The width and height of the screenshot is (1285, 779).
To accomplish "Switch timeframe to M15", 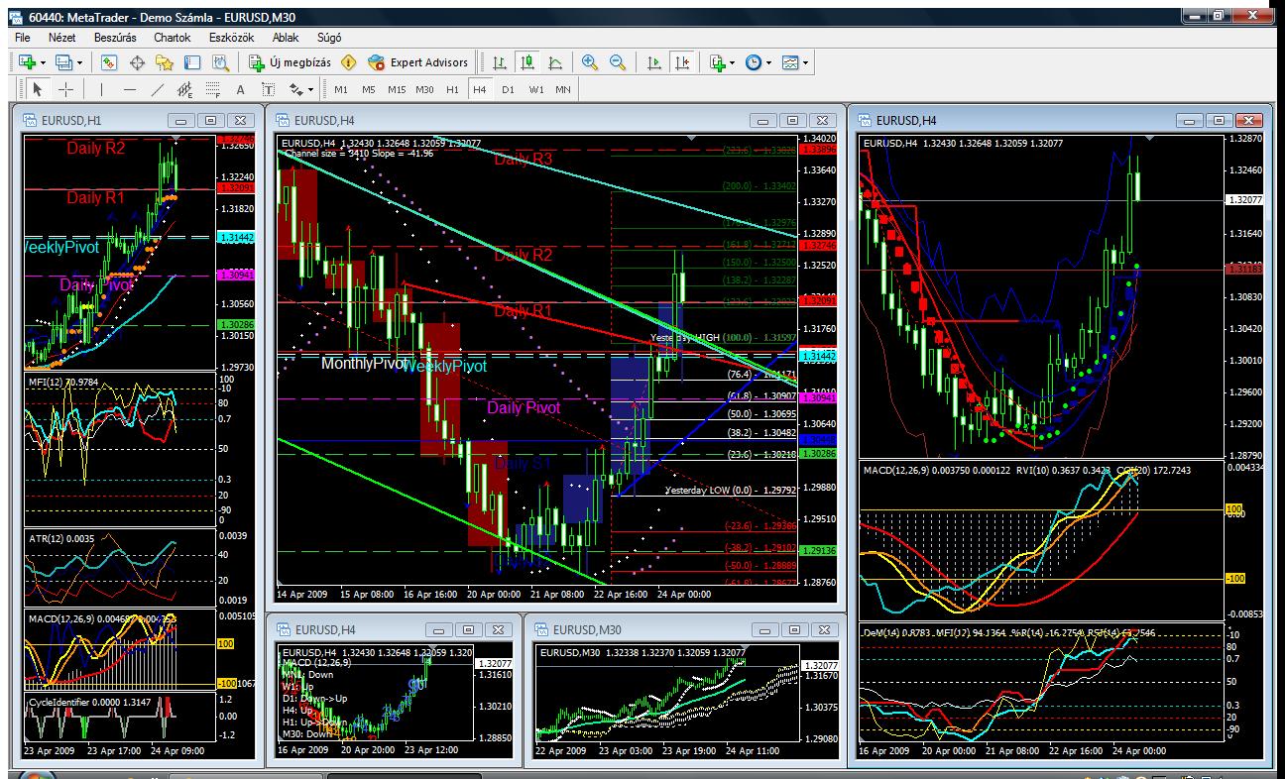I will [397, 89].
